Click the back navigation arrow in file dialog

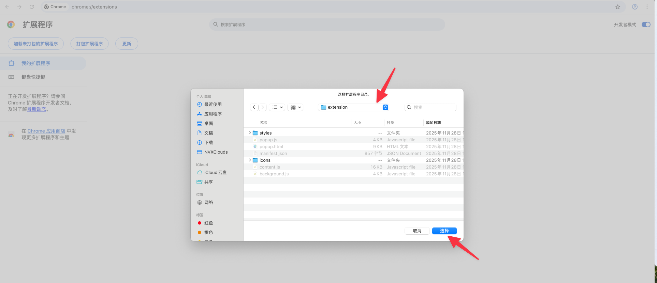254,107
